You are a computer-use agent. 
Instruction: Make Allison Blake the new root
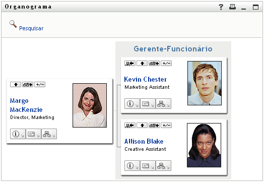point(130,126)
